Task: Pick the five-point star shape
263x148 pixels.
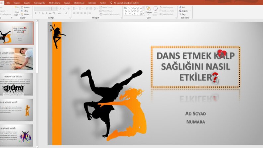Action: pos(141,14)
